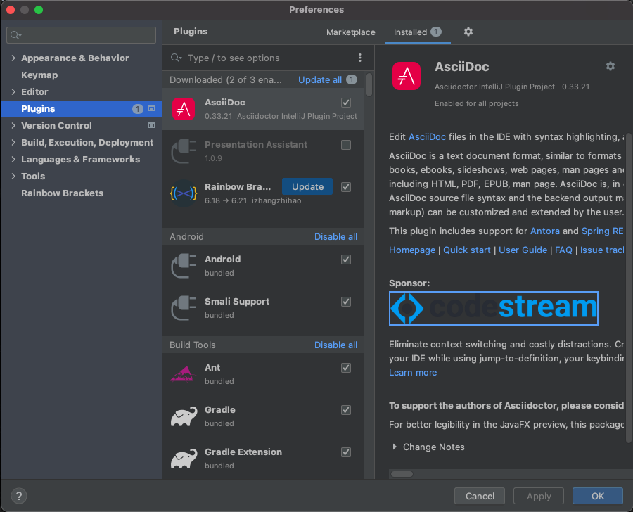Click the Smali Support plug icon

coord(184,308)
